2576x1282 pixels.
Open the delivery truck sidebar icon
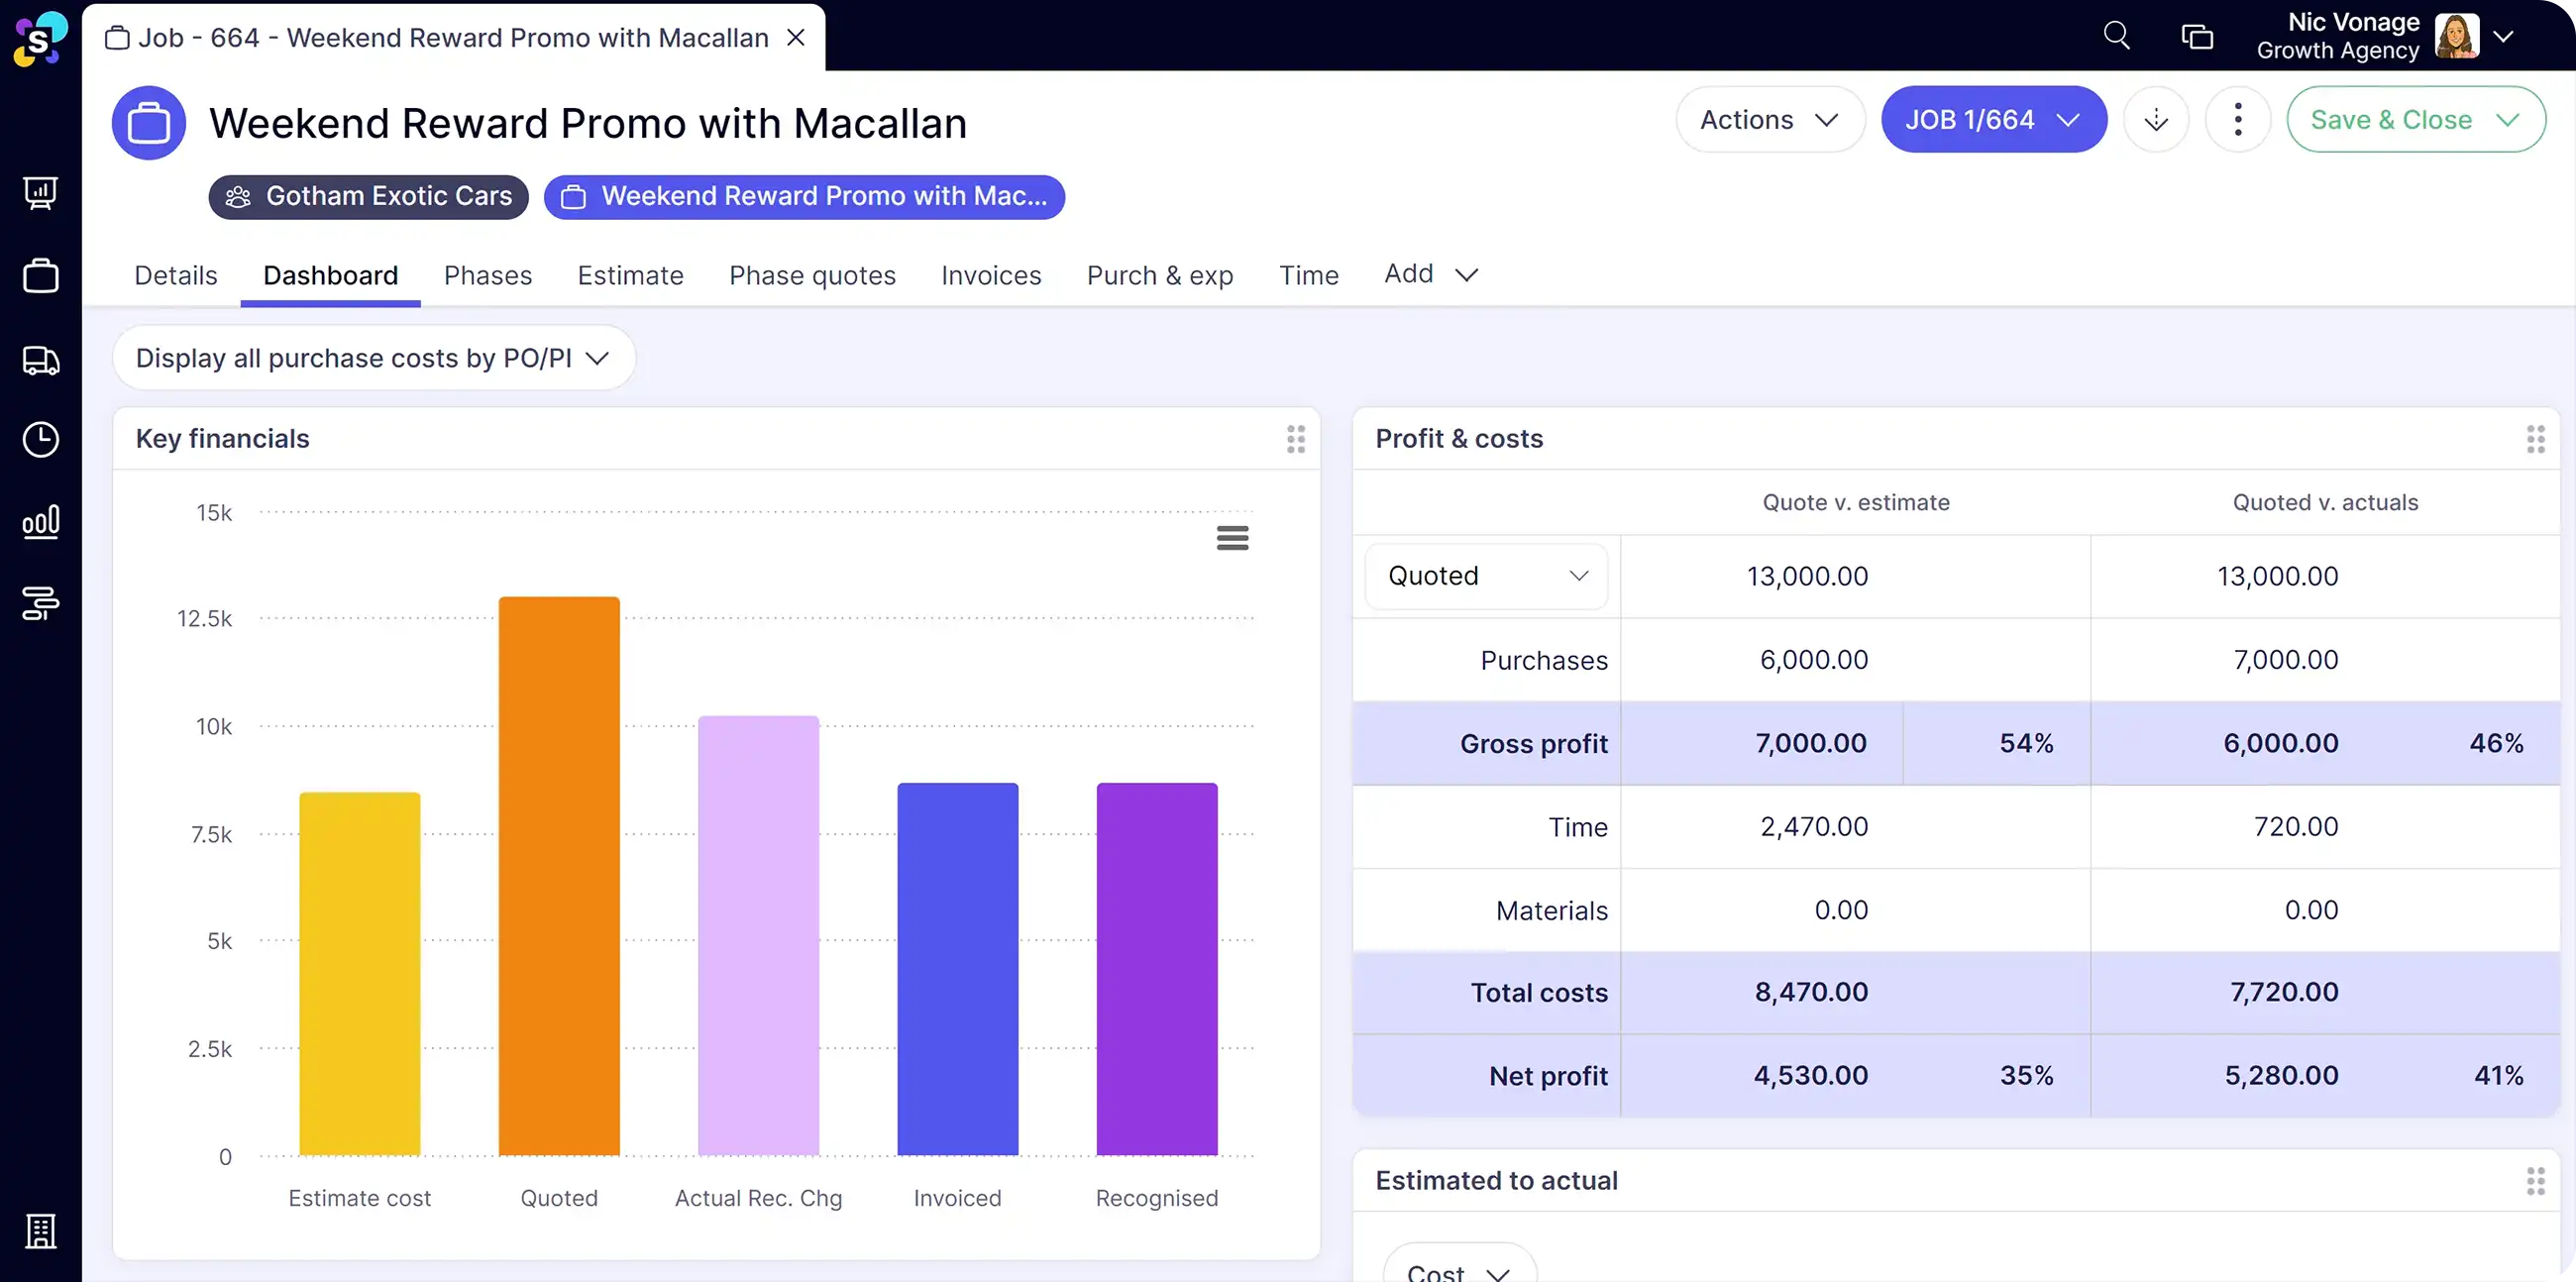click(40, 360)
